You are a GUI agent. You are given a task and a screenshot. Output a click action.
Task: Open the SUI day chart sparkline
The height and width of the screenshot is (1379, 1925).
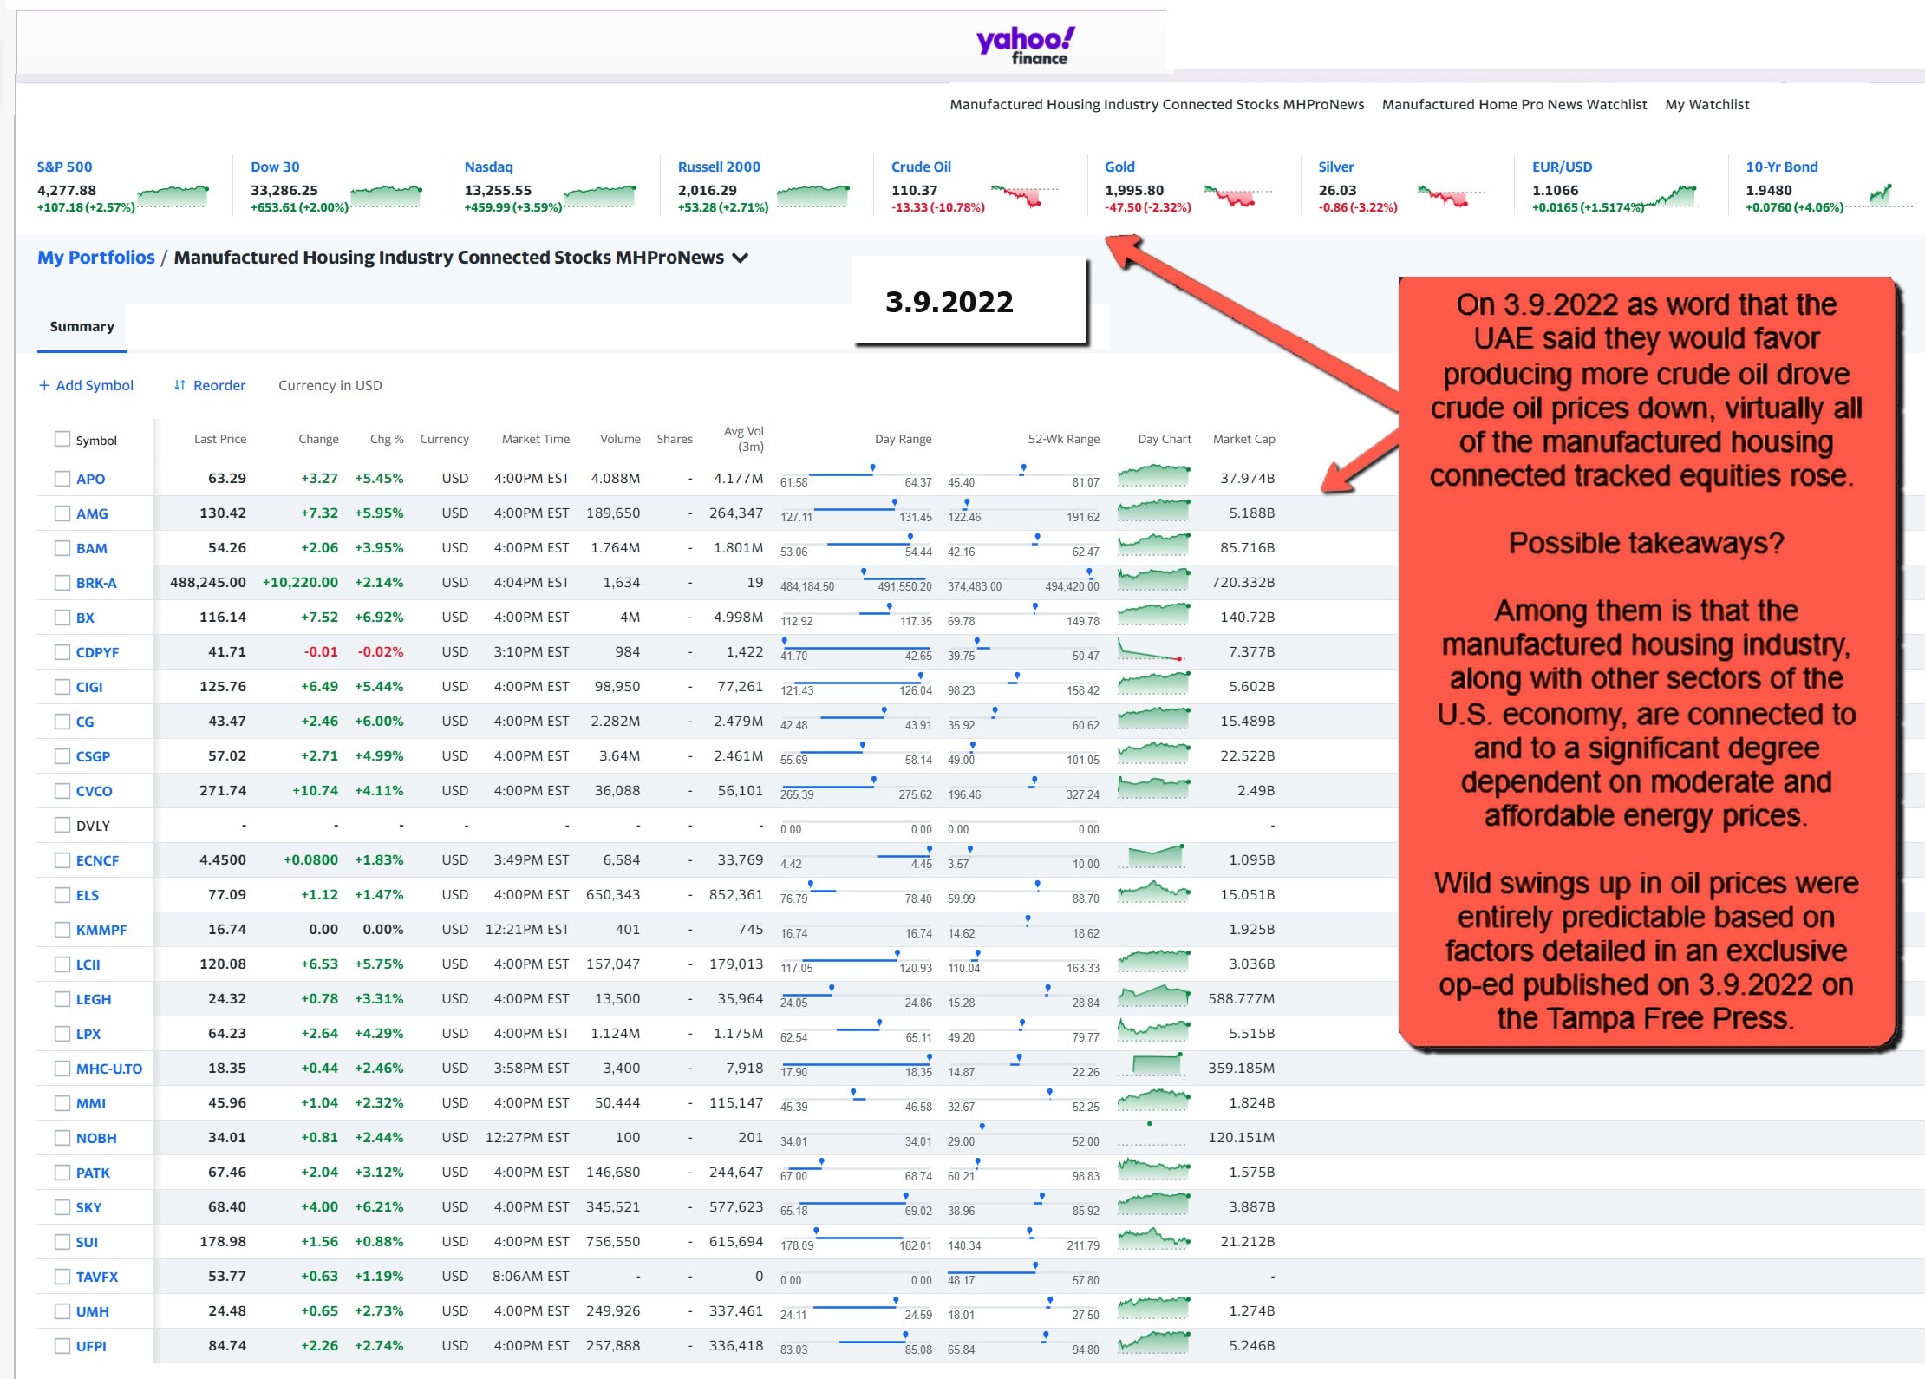point(1153,1238)
